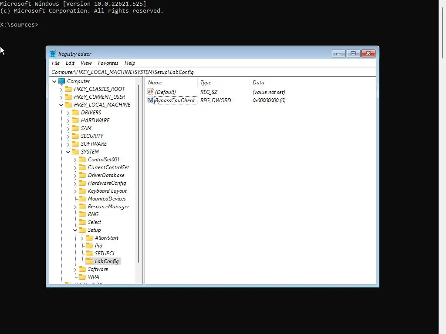Expand the HARDWARE key chevron

point(68,121)
